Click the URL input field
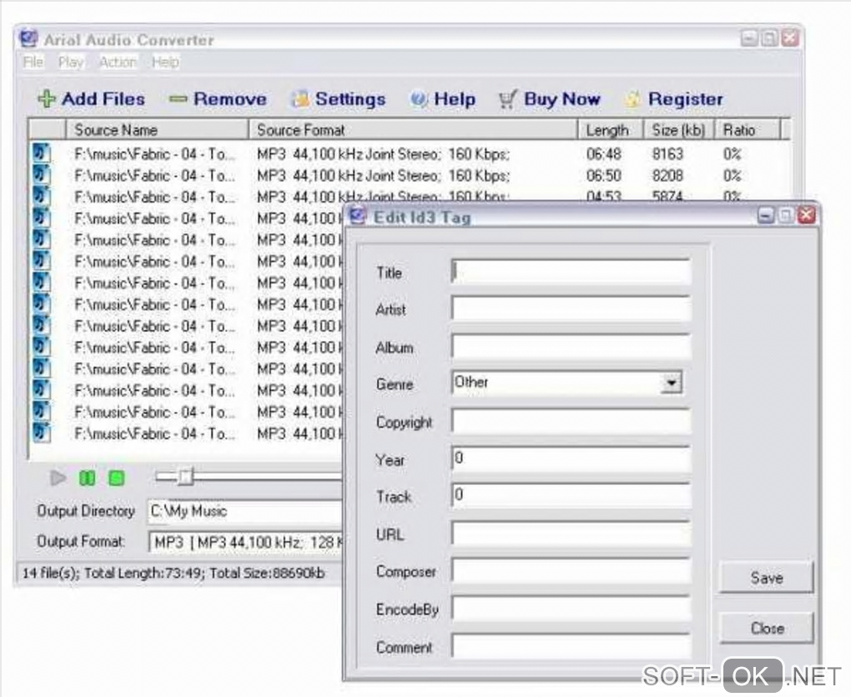Image resolution: width=851 pixels, height=697 pixels. coord(571,534)
